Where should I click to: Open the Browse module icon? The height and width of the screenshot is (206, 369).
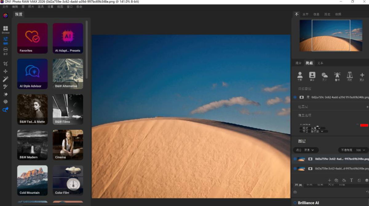6,29
